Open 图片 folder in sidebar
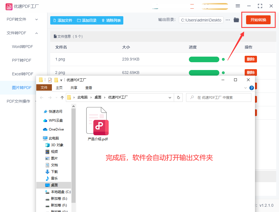The width and height of the screenshot is (279, 212). tap(52, 158)
